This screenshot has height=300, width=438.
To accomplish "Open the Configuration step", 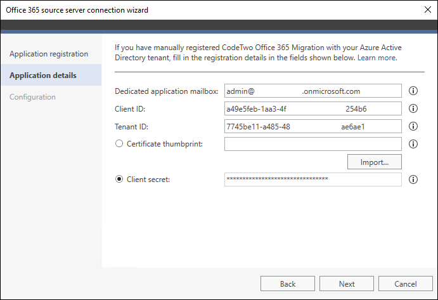I will [x=32, y=97].
